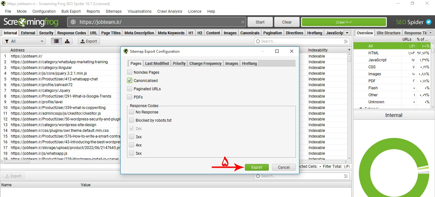Click the Twitter bird icon
The height and width of the screenshot is (197, 435).
pos(429,22)
